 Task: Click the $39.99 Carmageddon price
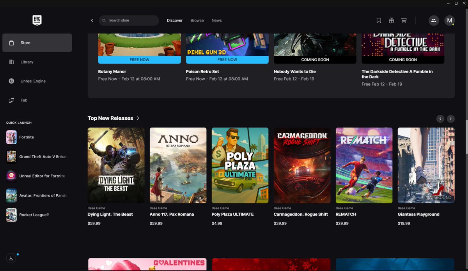(280, 224)
